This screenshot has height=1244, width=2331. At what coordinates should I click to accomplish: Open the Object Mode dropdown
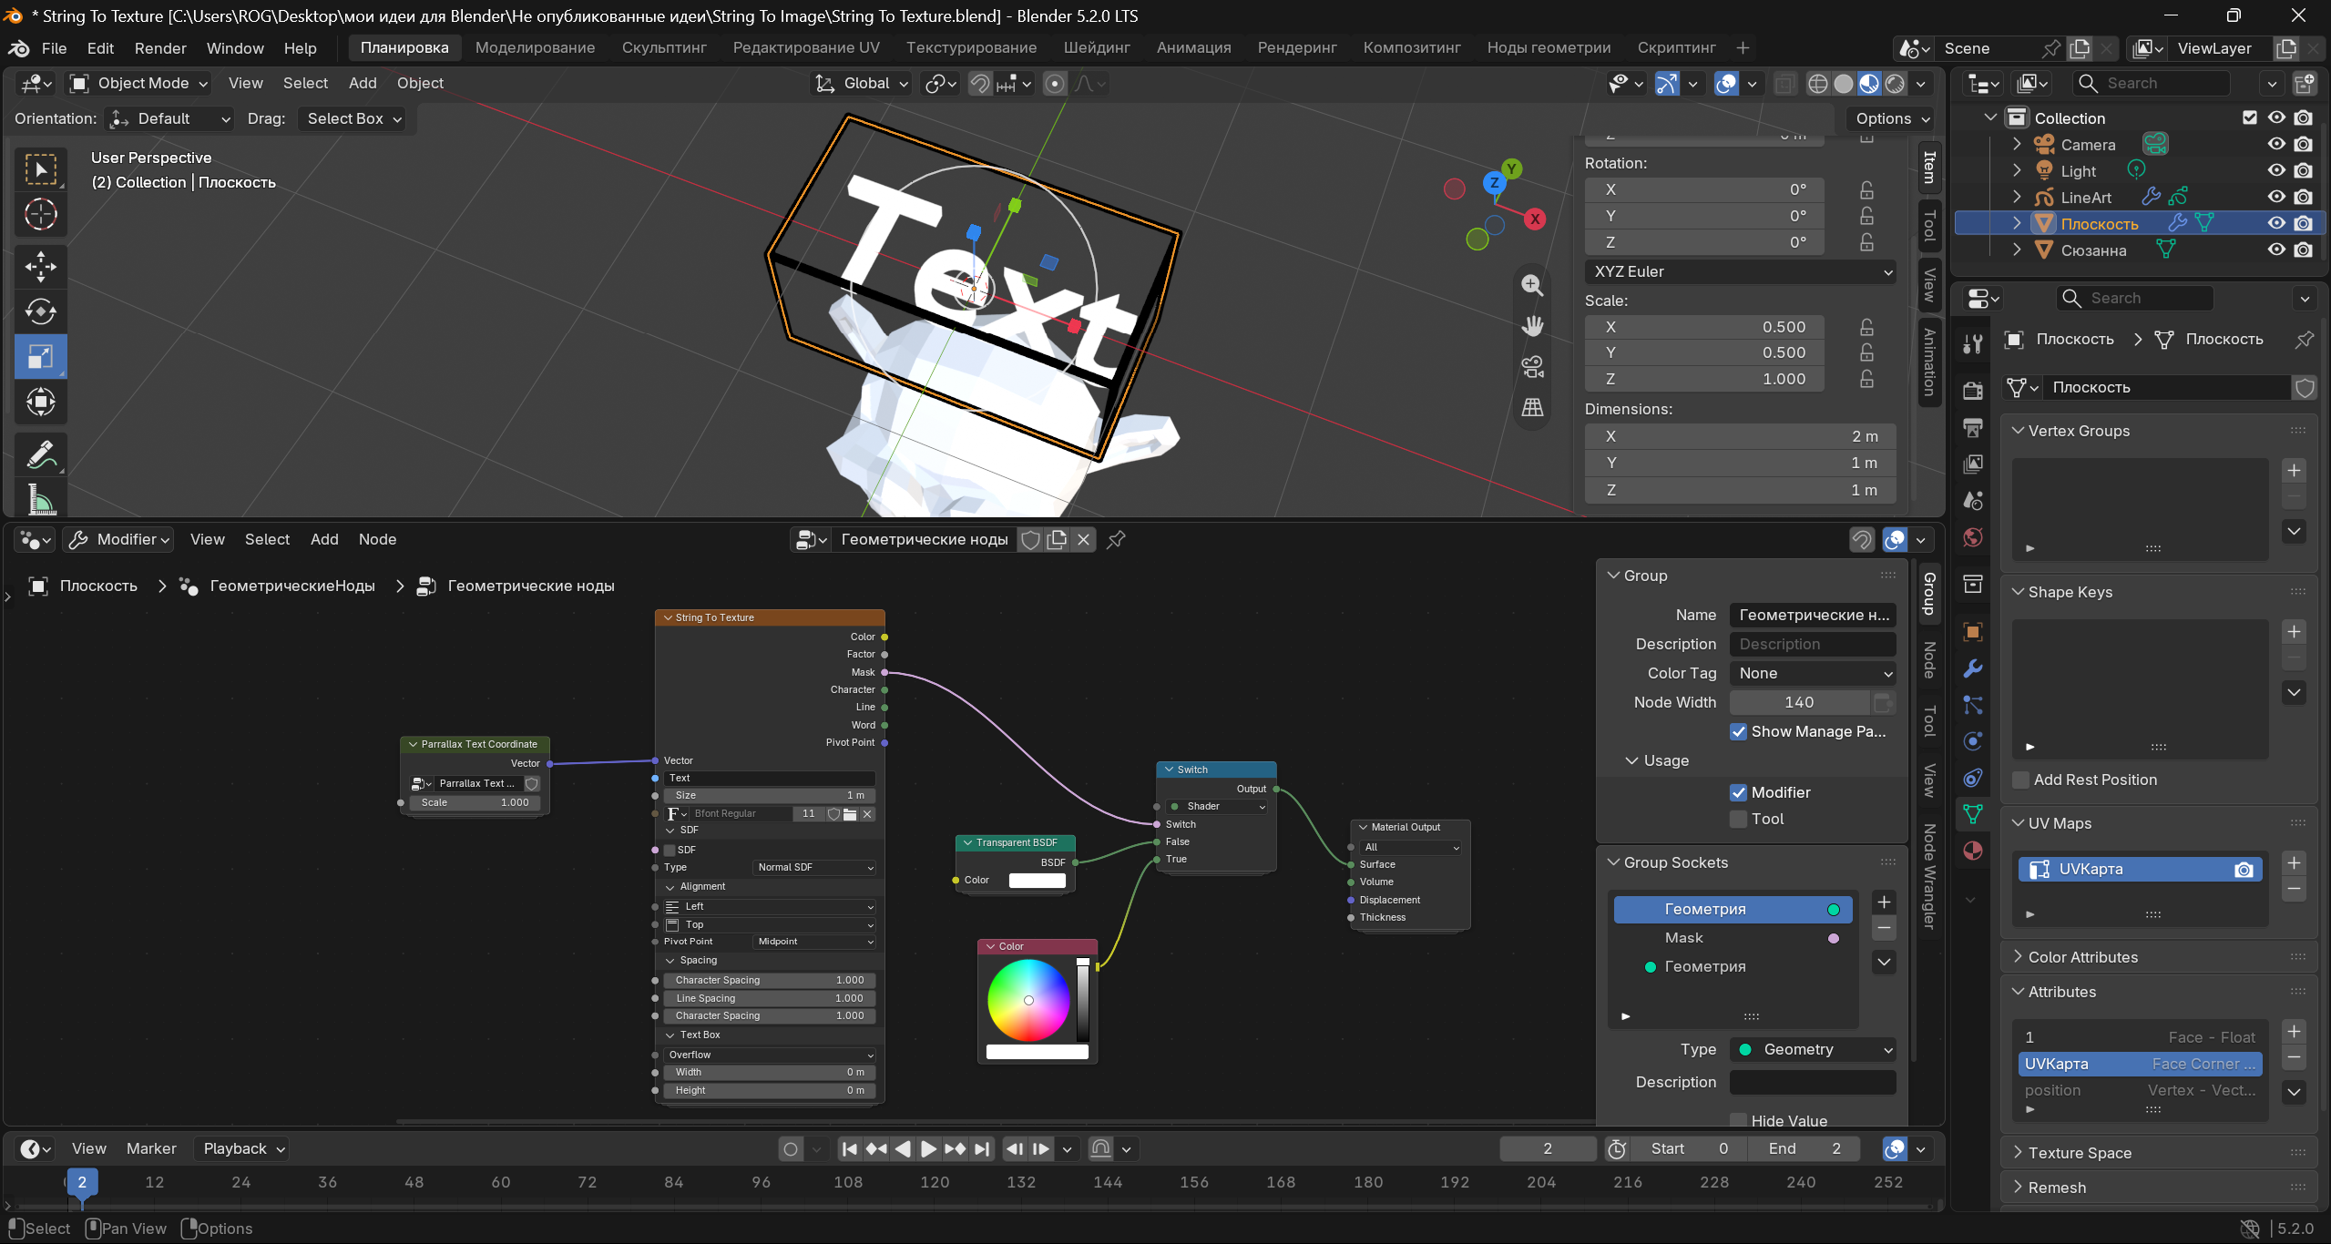139,84
